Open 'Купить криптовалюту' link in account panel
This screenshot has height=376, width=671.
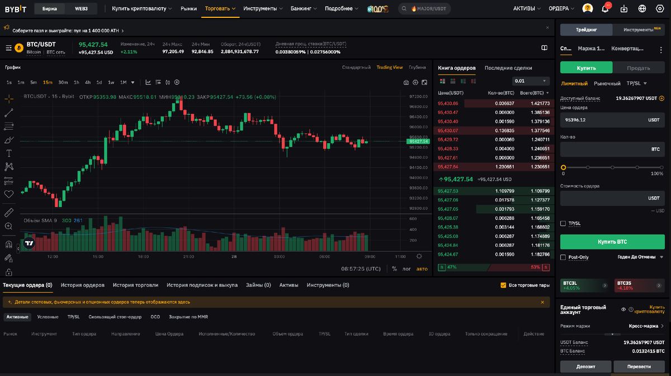[649, 309]
